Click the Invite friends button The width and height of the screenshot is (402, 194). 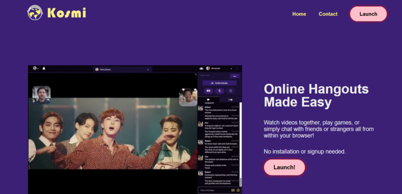220,83
